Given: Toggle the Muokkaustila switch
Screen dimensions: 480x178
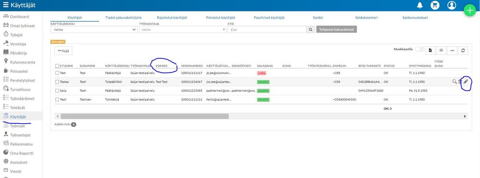Looking at the screenshot, I should pos(419,49).
